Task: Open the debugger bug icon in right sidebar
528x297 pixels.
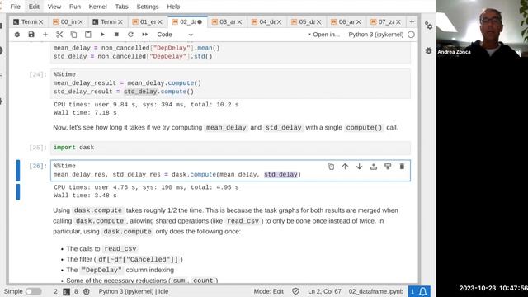Action: (428, 51)
